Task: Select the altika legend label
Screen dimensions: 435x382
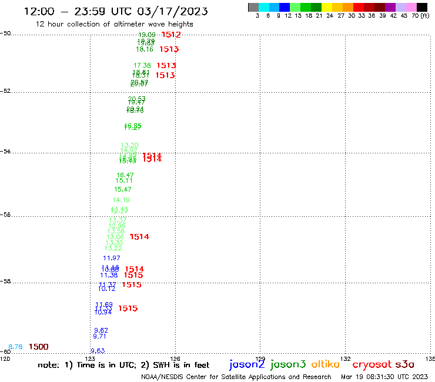Action: (x=325, y=364)
